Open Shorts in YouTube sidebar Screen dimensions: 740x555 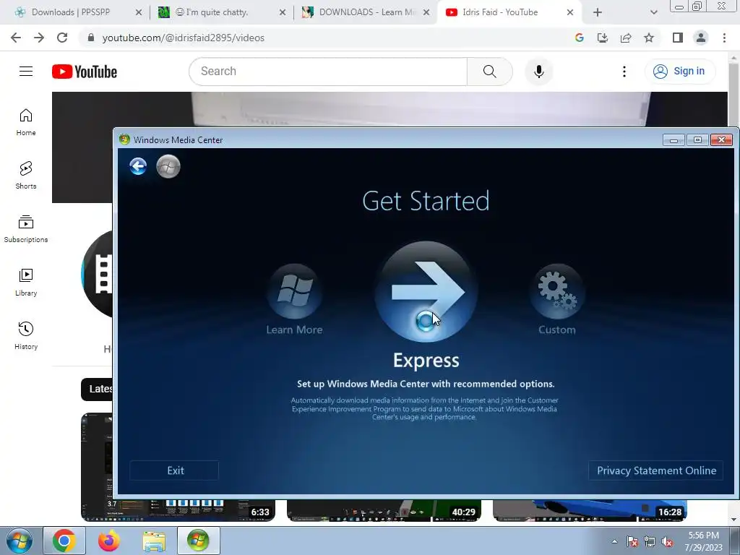pyautogui.click(x=26, y=176)
